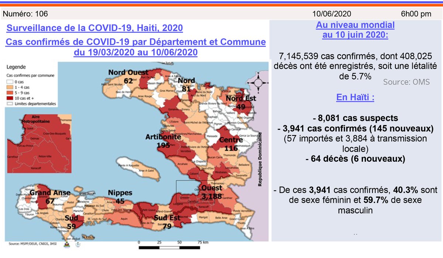443x258 pixels.
Task: Click 'Numéro: 106' in the header
Action: point(25,14)
